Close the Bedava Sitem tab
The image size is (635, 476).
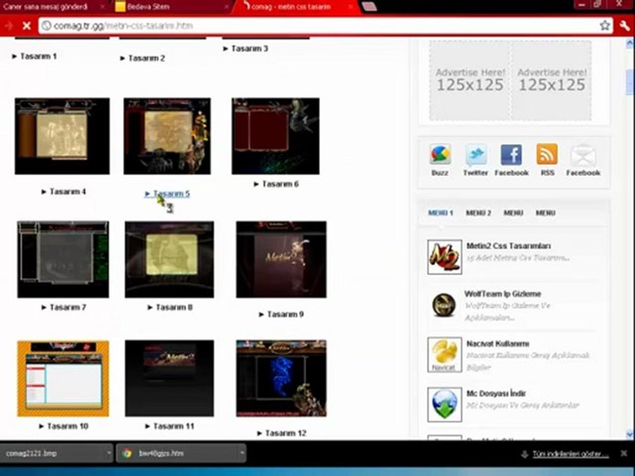tap(226, 7)
